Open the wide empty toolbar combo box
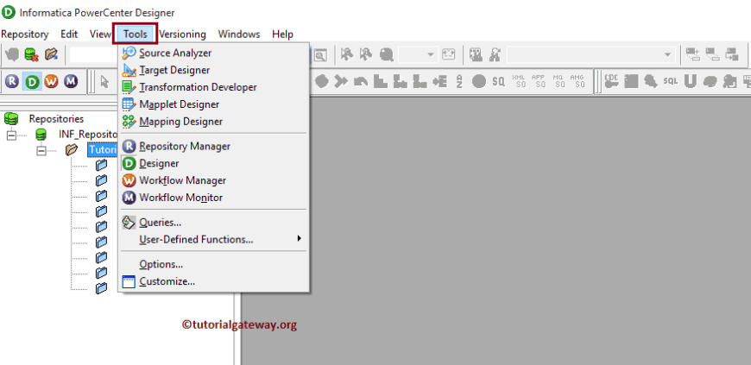 591,54
